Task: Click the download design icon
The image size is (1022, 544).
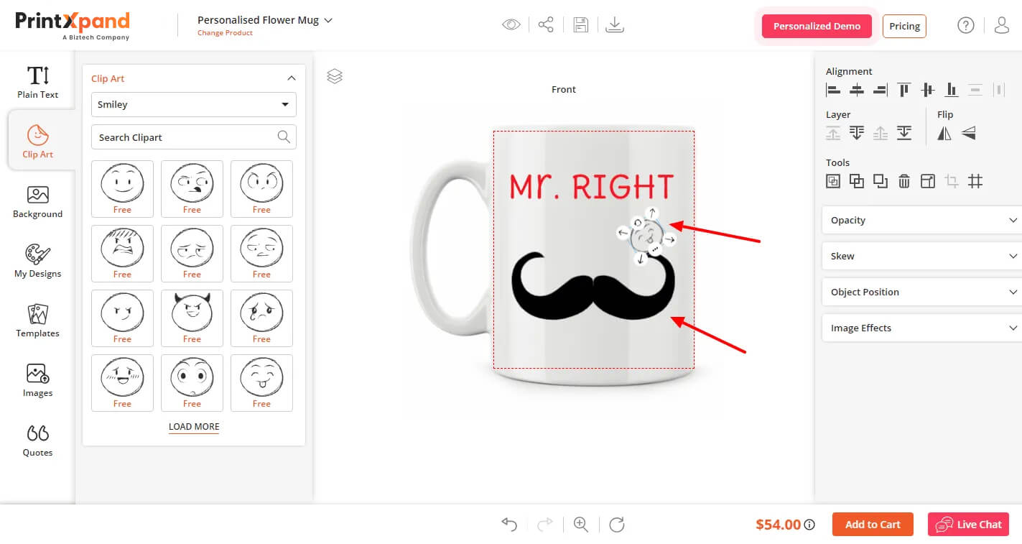Action: point(615,25)
